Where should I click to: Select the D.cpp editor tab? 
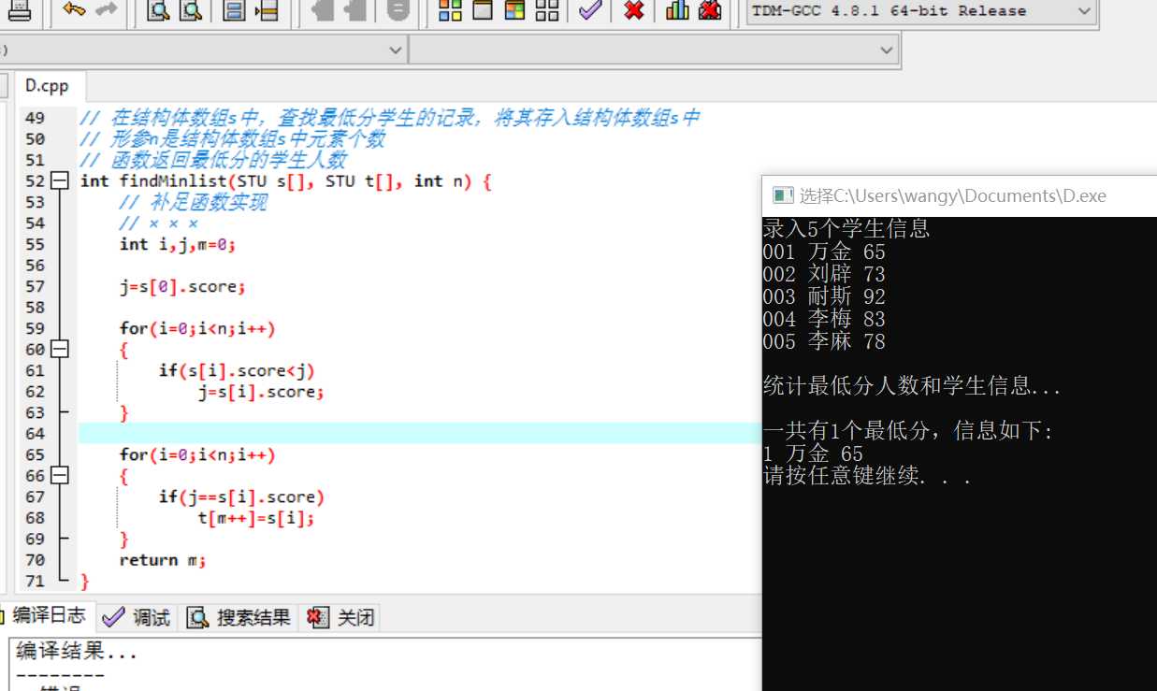[47, 86]
